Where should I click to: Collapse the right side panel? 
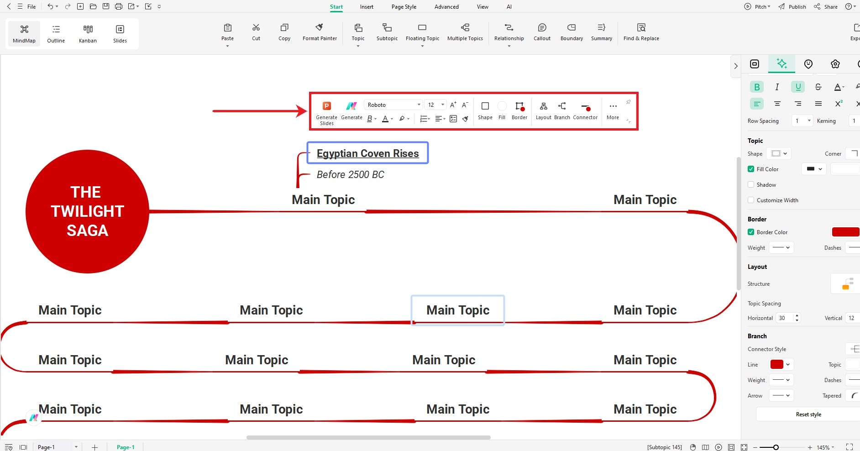click(735, 66)
